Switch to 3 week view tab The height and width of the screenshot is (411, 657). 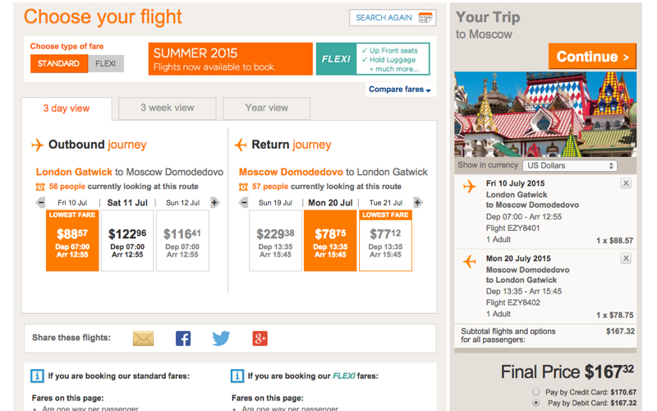point(168,109)
